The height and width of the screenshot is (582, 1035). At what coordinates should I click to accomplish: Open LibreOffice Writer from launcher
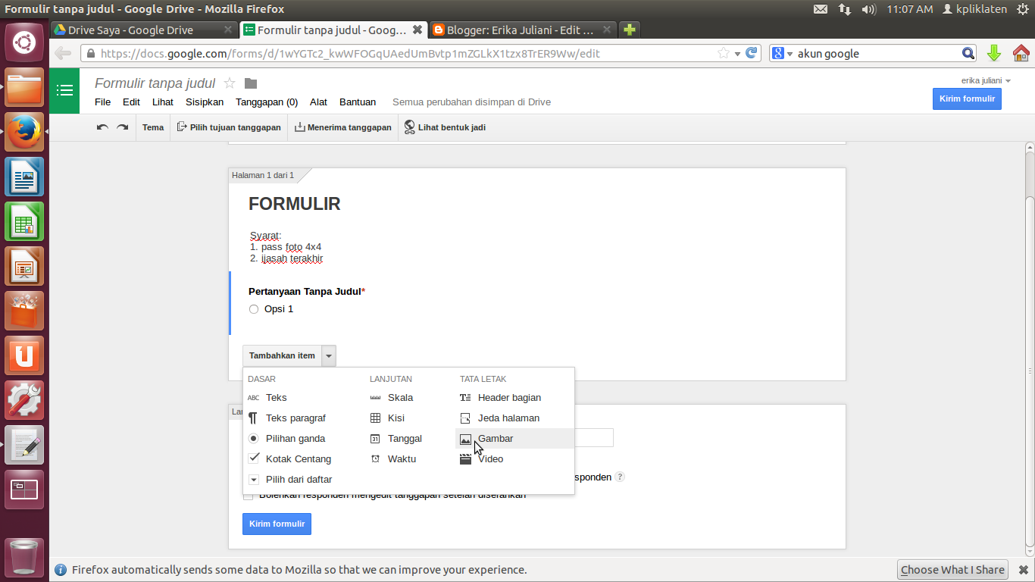(24, 177)
